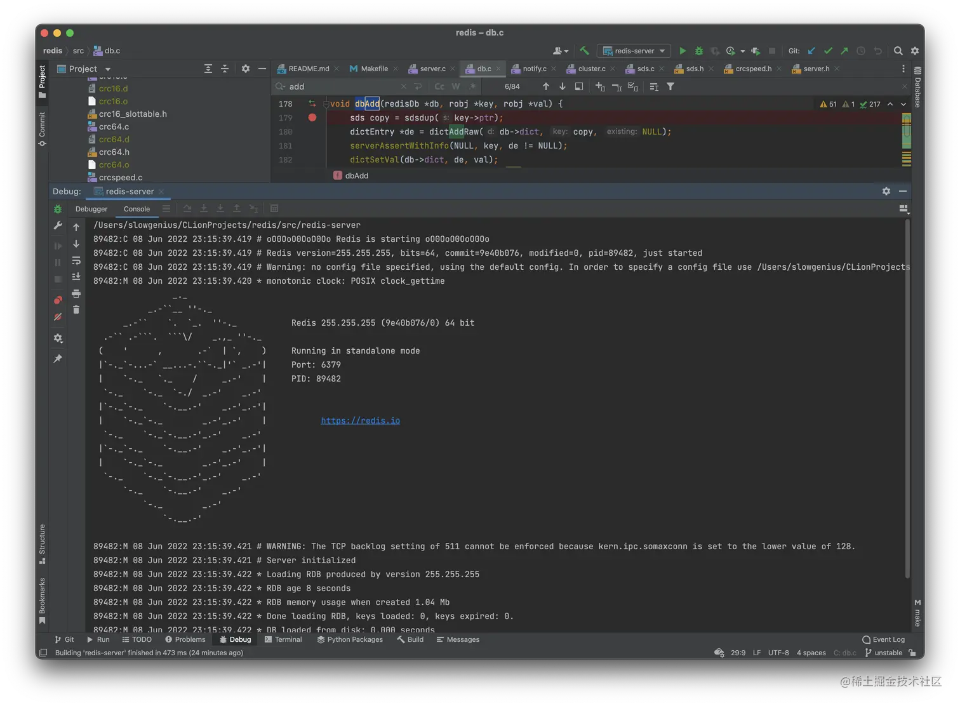Open IDE settings gear in top toolbar

[915, 51]
